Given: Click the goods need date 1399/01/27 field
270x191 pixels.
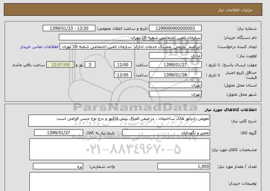Looking at the screenshot, I should pyautogui.click(x=59, y=133).
